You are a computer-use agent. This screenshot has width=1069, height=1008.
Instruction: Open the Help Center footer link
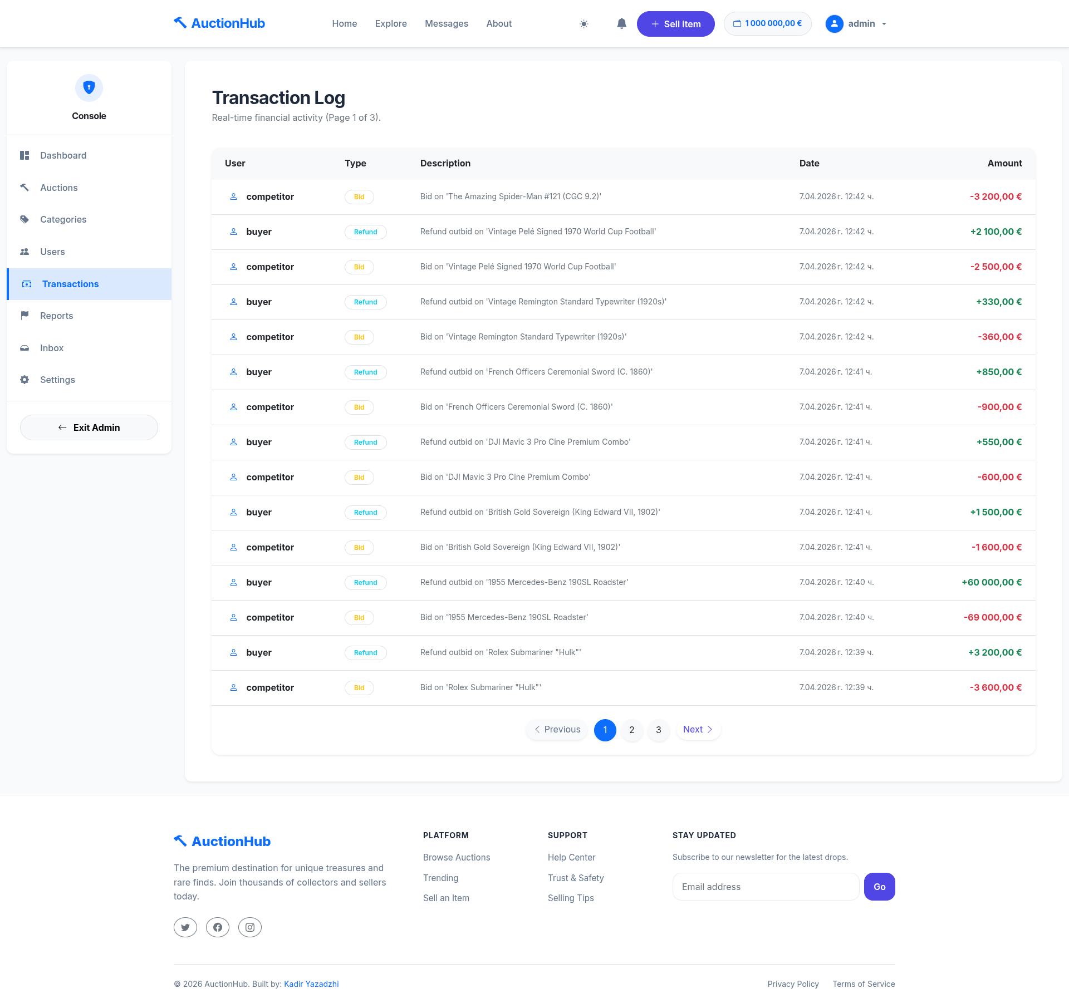(x=571, y=857)
